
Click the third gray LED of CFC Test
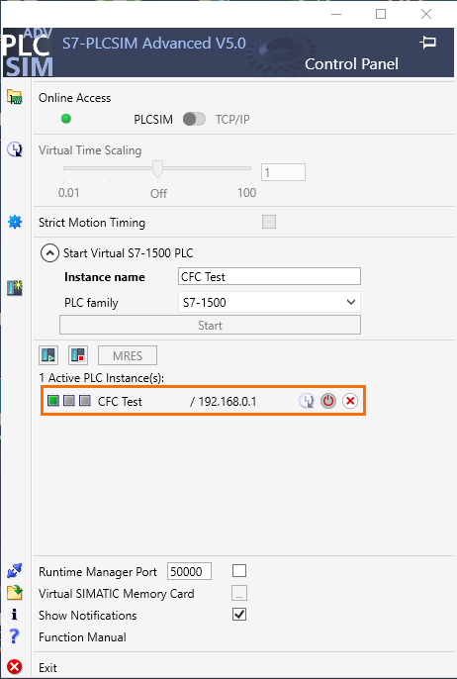[x=85, y=401]
